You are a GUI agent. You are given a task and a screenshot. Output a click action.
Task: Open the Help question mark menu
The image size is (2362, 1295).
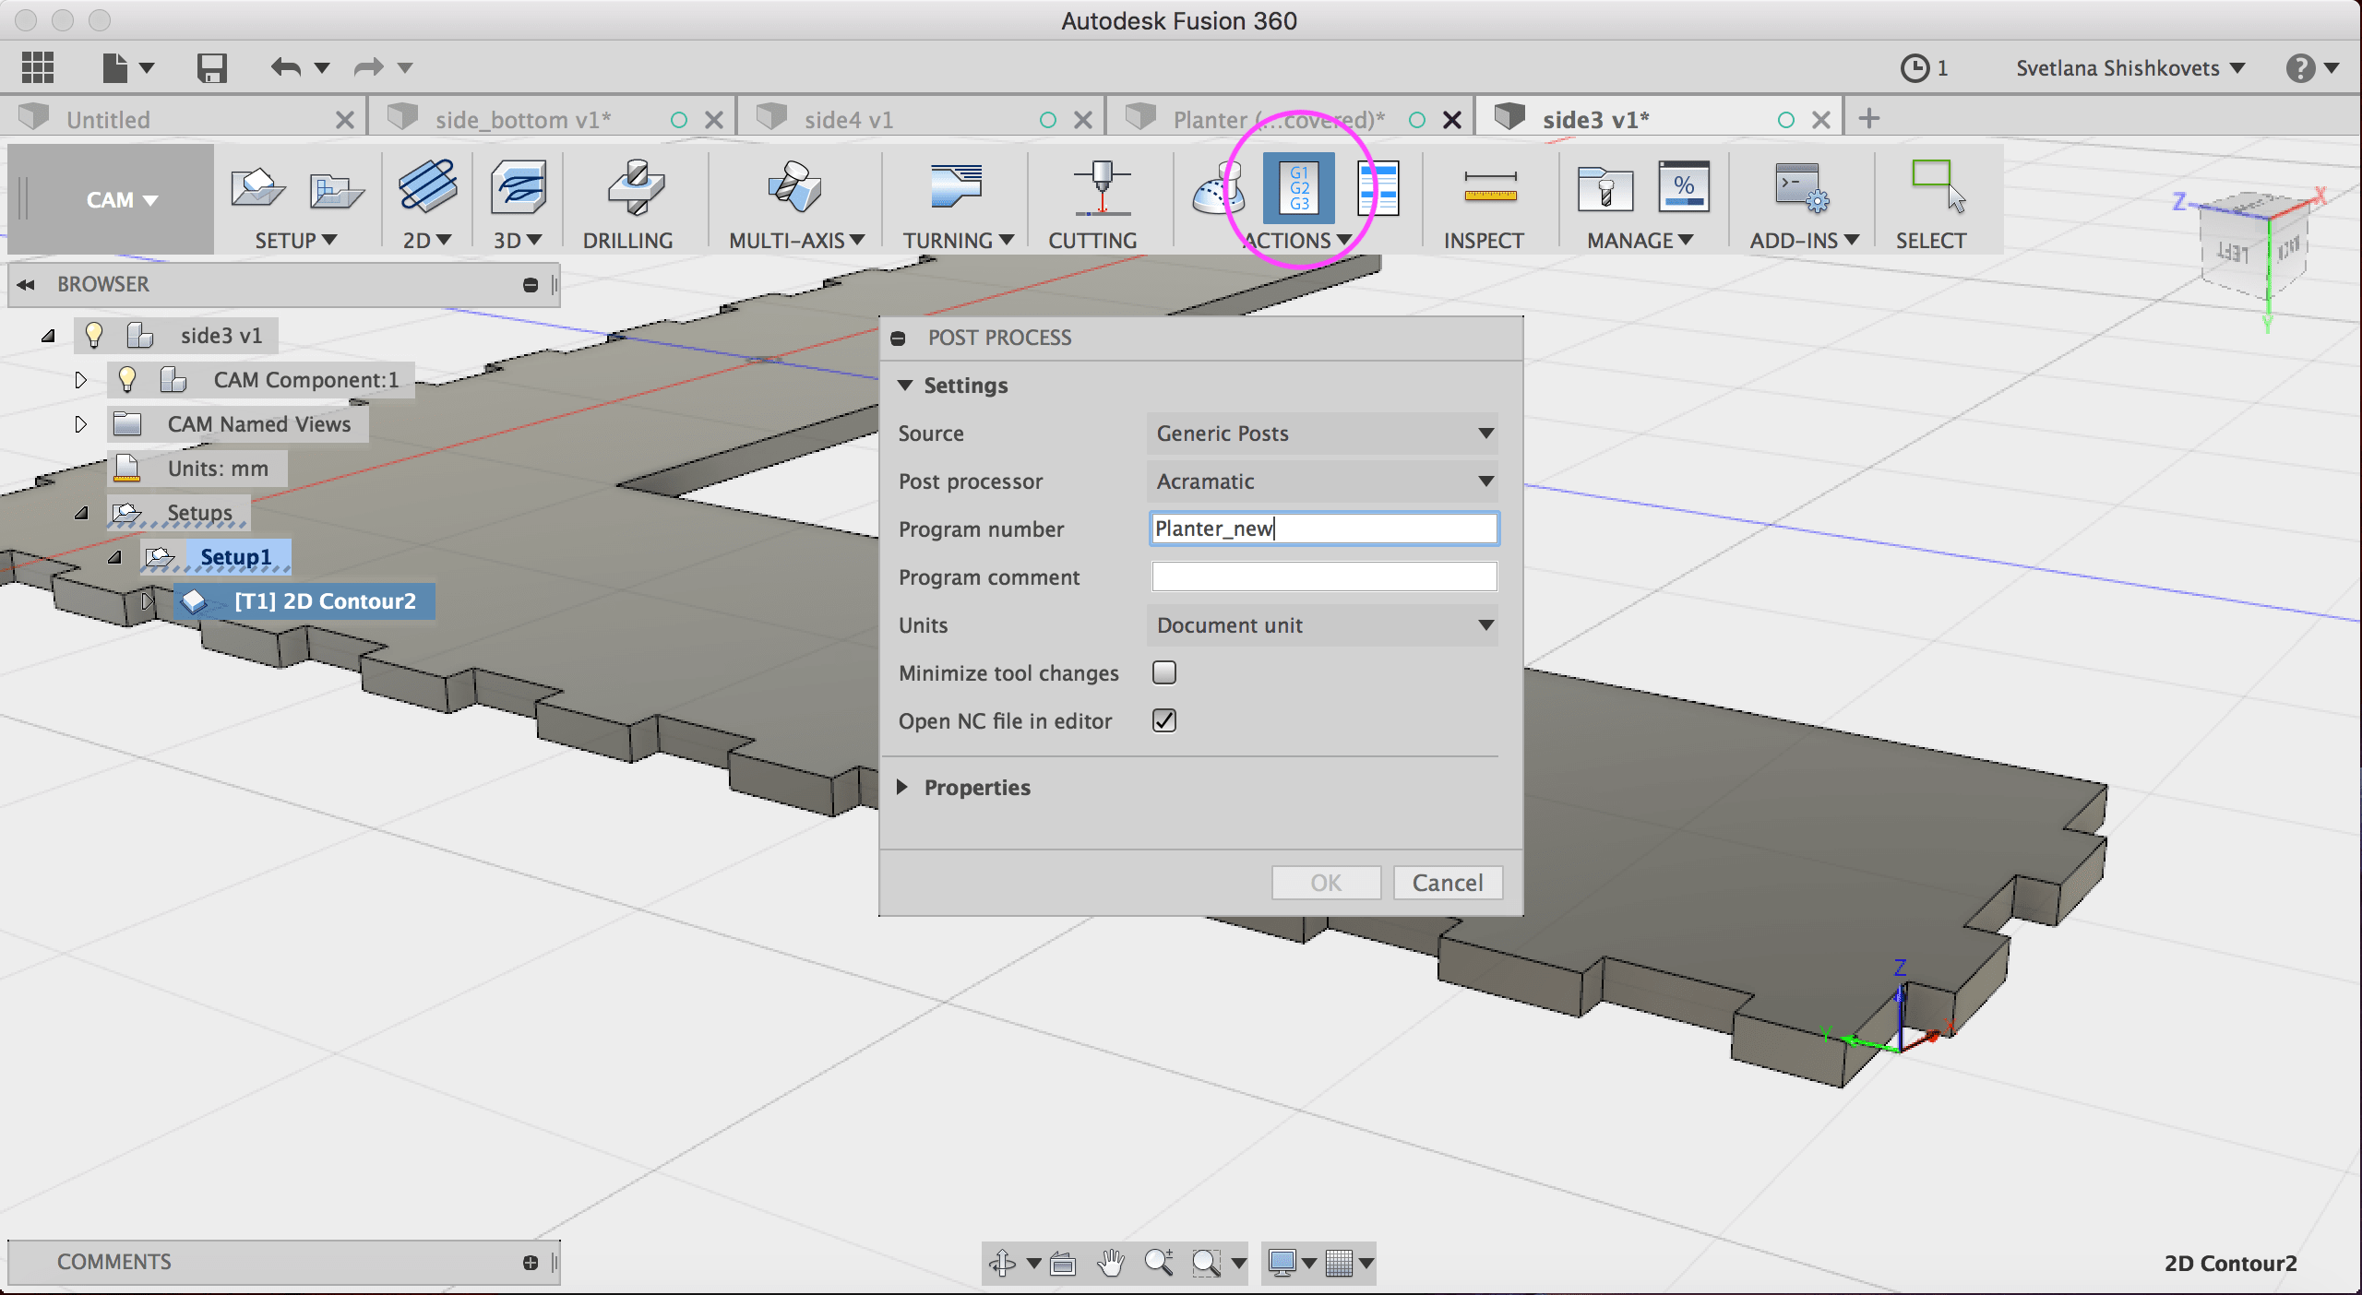(2300, 67)
